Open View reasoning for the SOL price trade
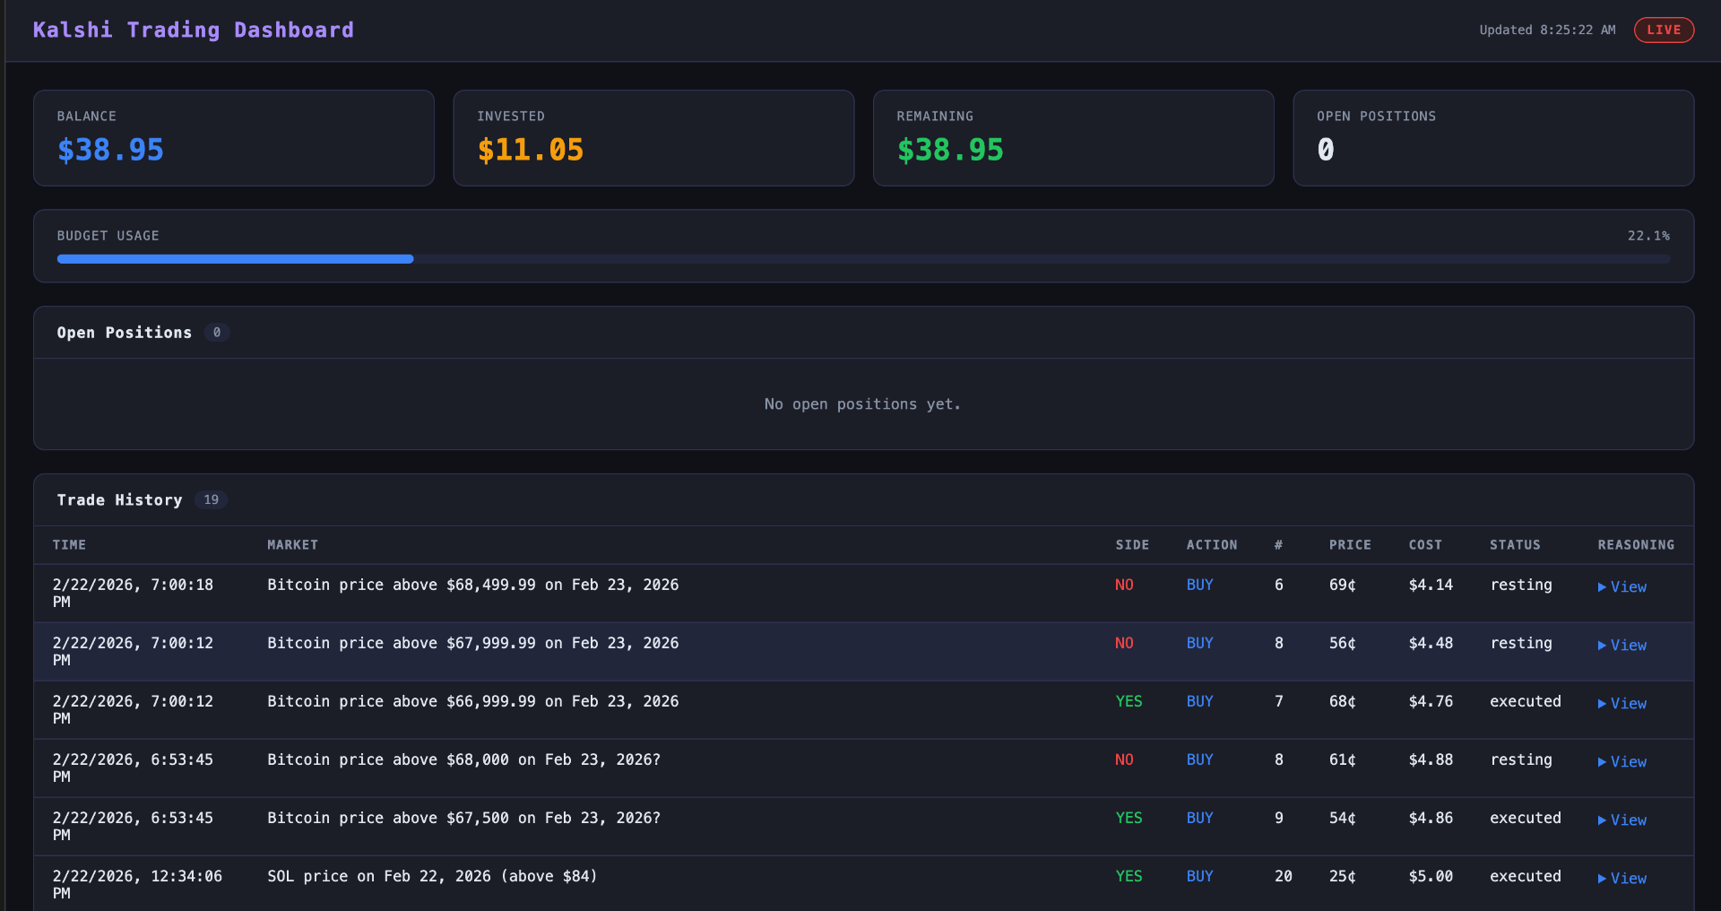This screenshot has width=1721, height=911. tap(1622, 879)
